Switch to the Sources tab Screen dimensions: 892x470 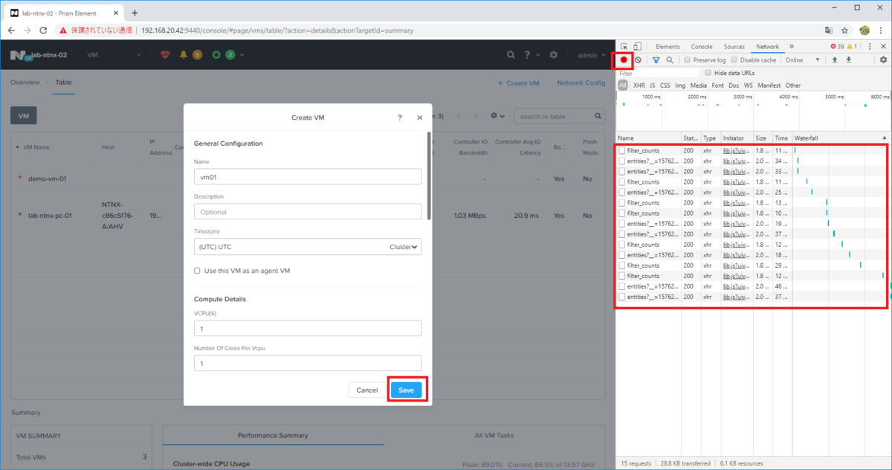pyautogui.click(x=734, y=47)
